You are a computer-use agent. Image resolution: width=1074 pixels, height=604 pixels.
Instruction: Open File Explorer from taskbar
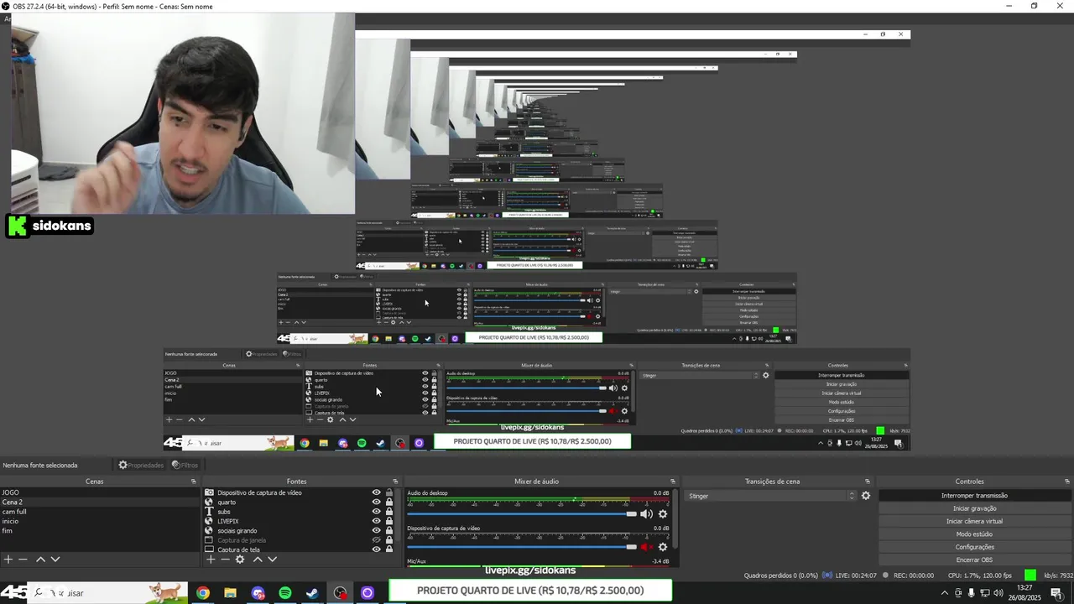[x=230, y=593]
